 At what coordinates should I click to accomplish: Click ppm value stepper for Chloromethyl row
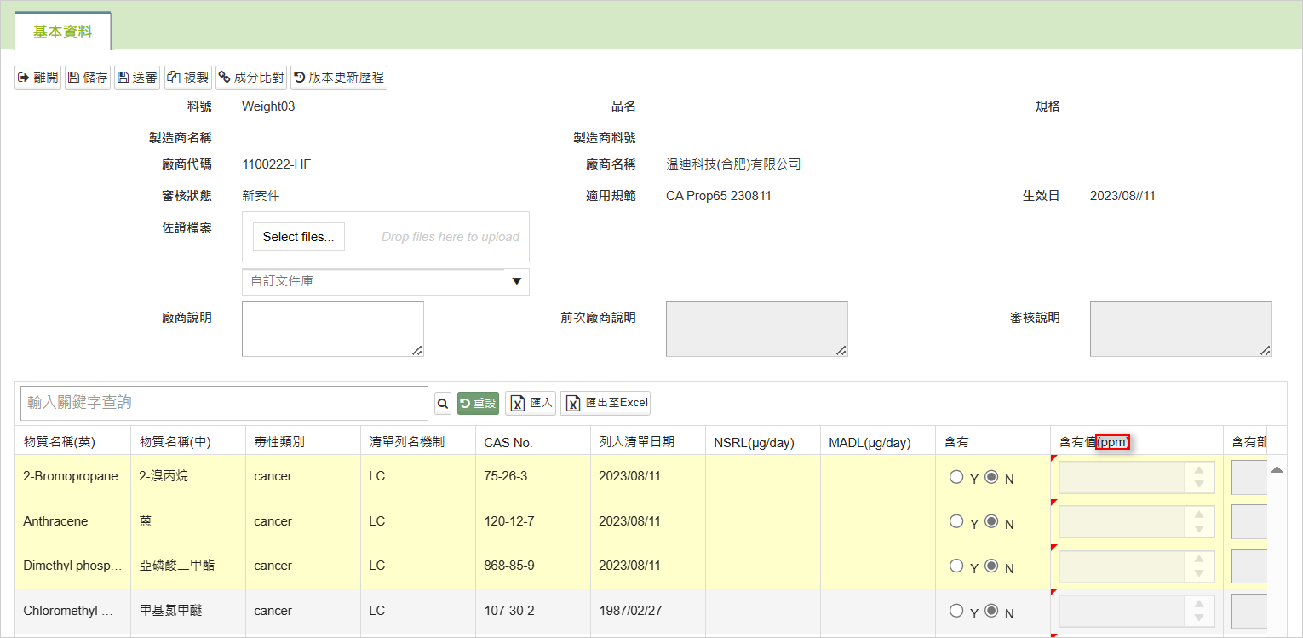pyautogui.click(x=1199, y=611)
